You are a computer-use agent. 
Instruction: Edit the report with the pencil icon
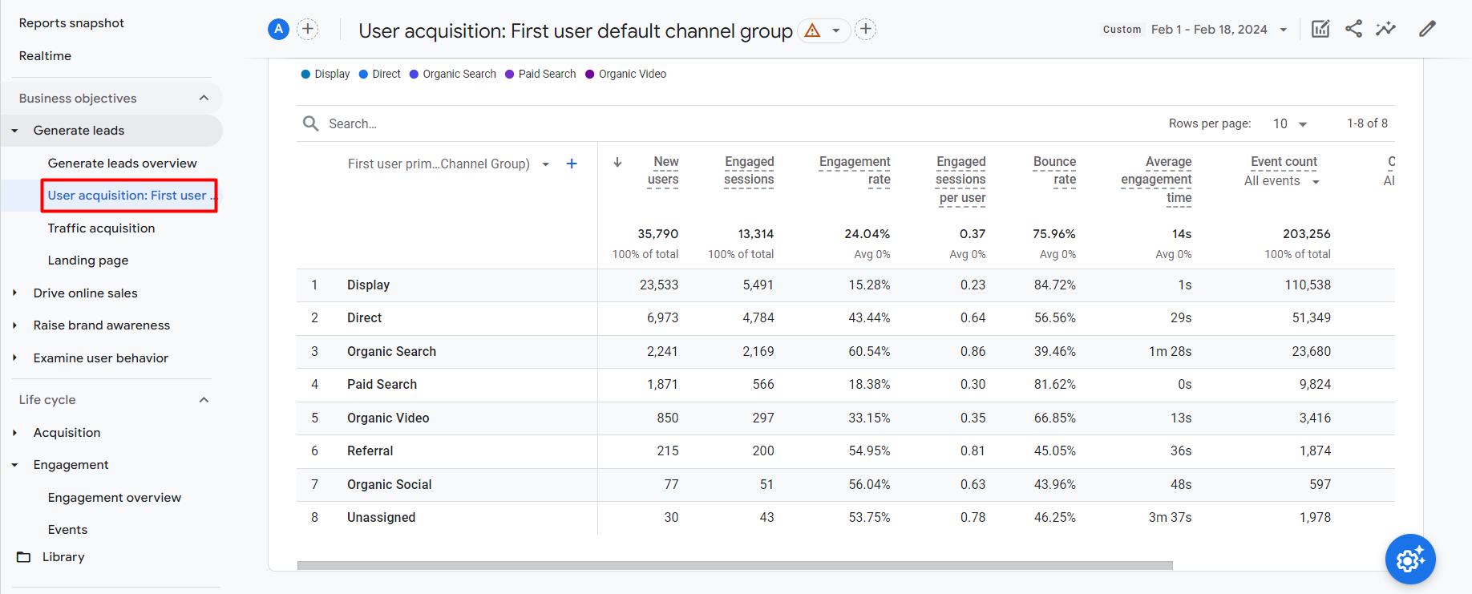coord(1427,29)
